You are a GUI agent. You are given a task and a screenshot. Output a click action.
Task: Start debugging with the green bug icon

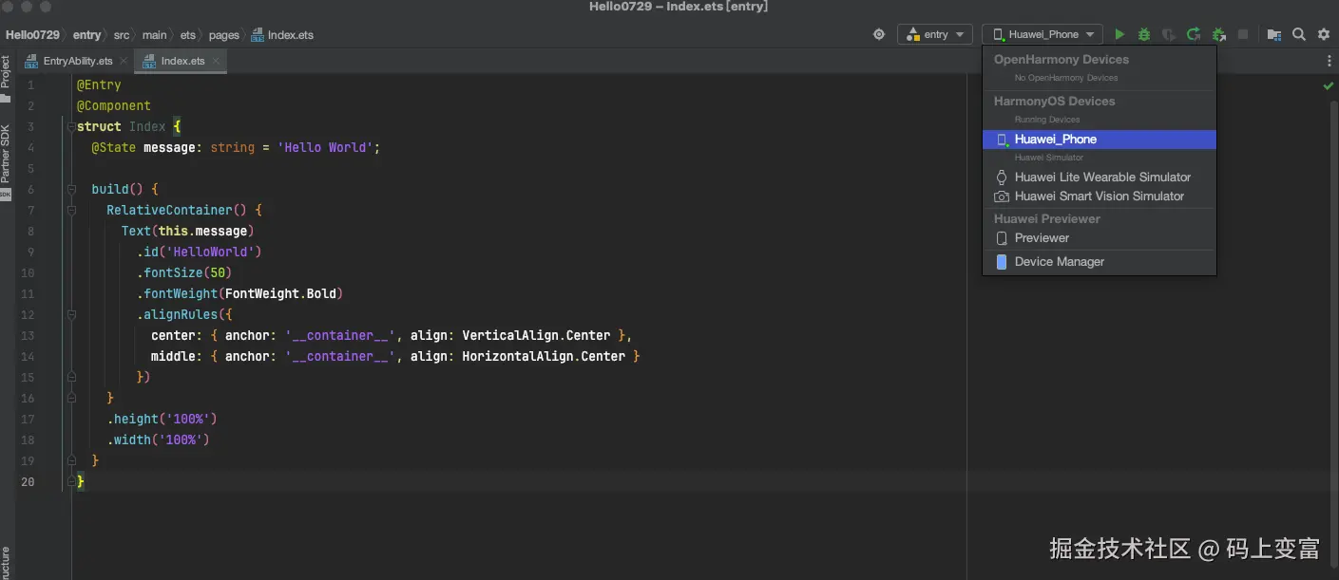(x=1144, y=34)
